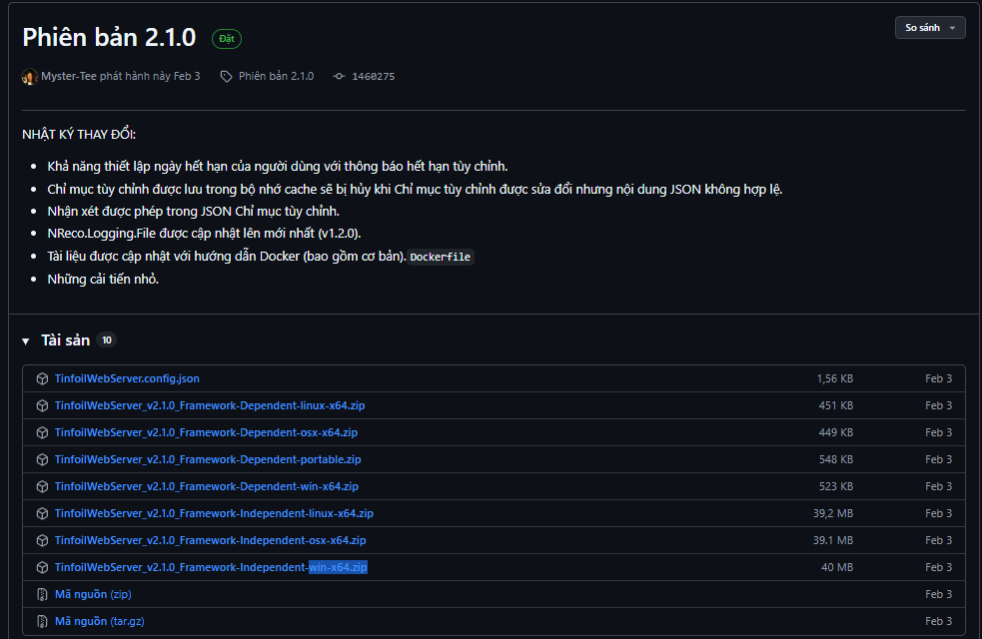Open the So sánh compare dropdown

[x=930, y=28]
